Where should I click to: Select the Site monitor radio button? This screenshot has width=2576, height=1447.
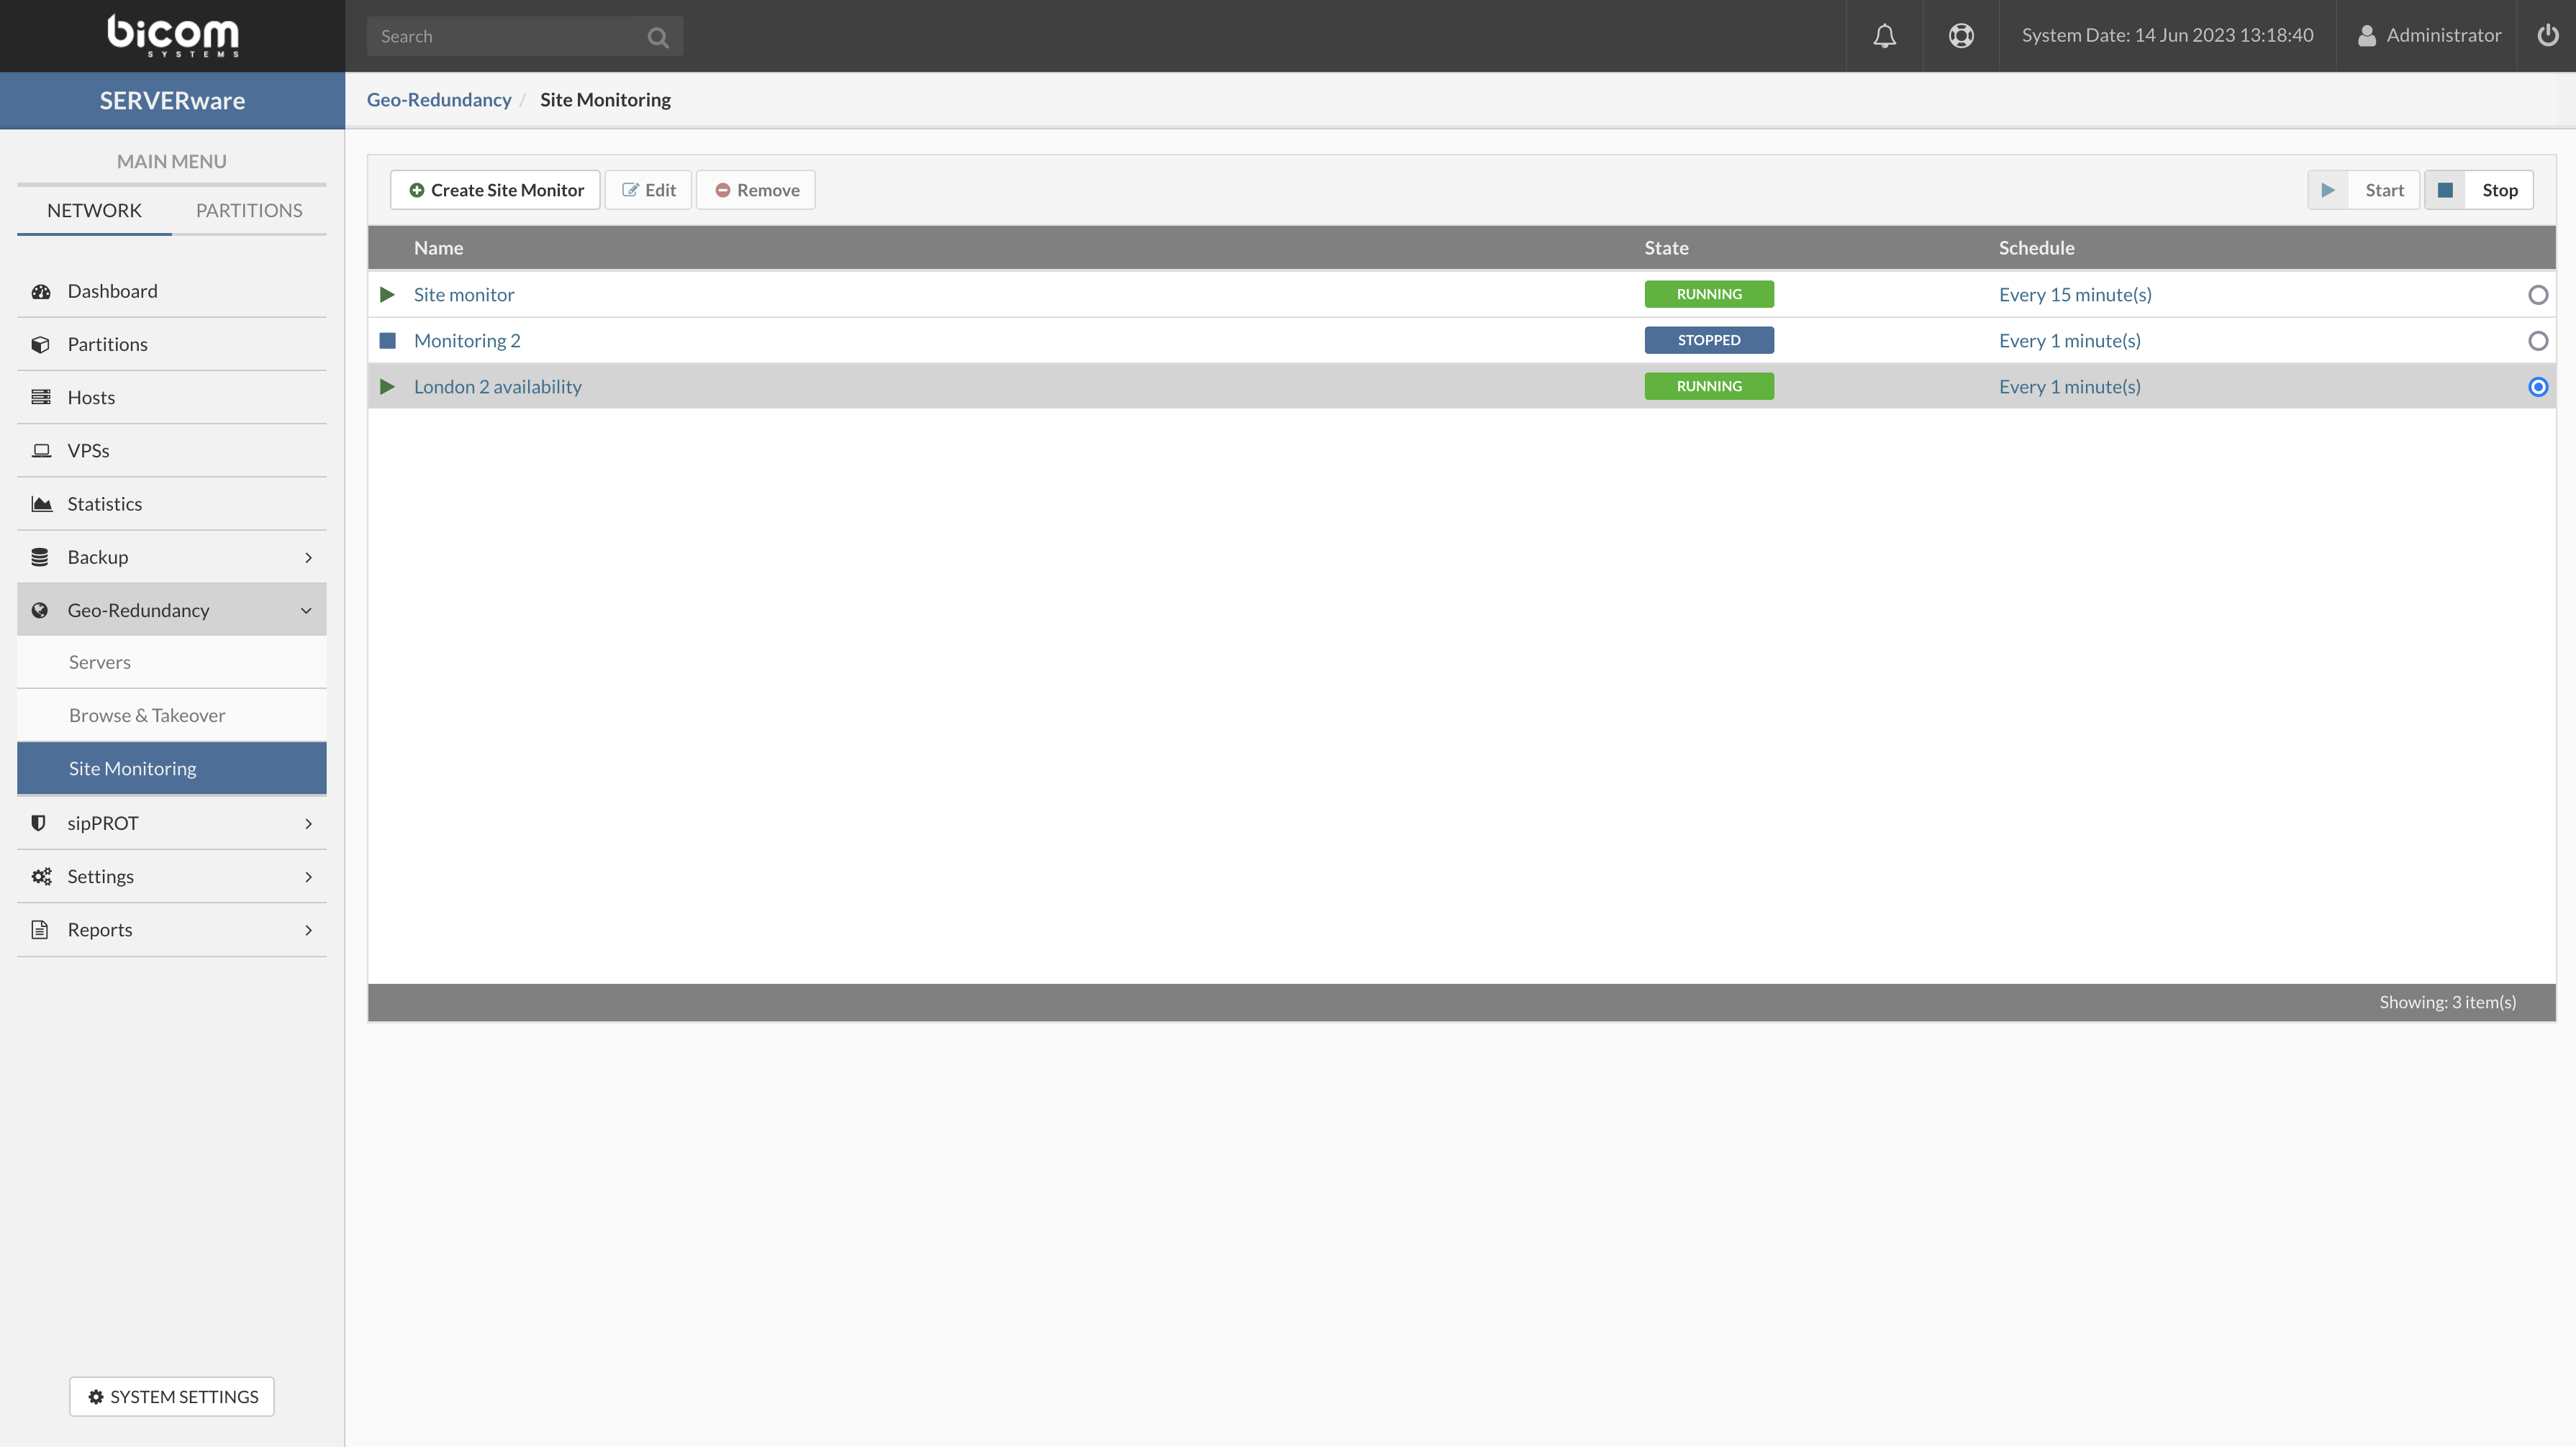pyautogui.click(x=2537, y=295)
